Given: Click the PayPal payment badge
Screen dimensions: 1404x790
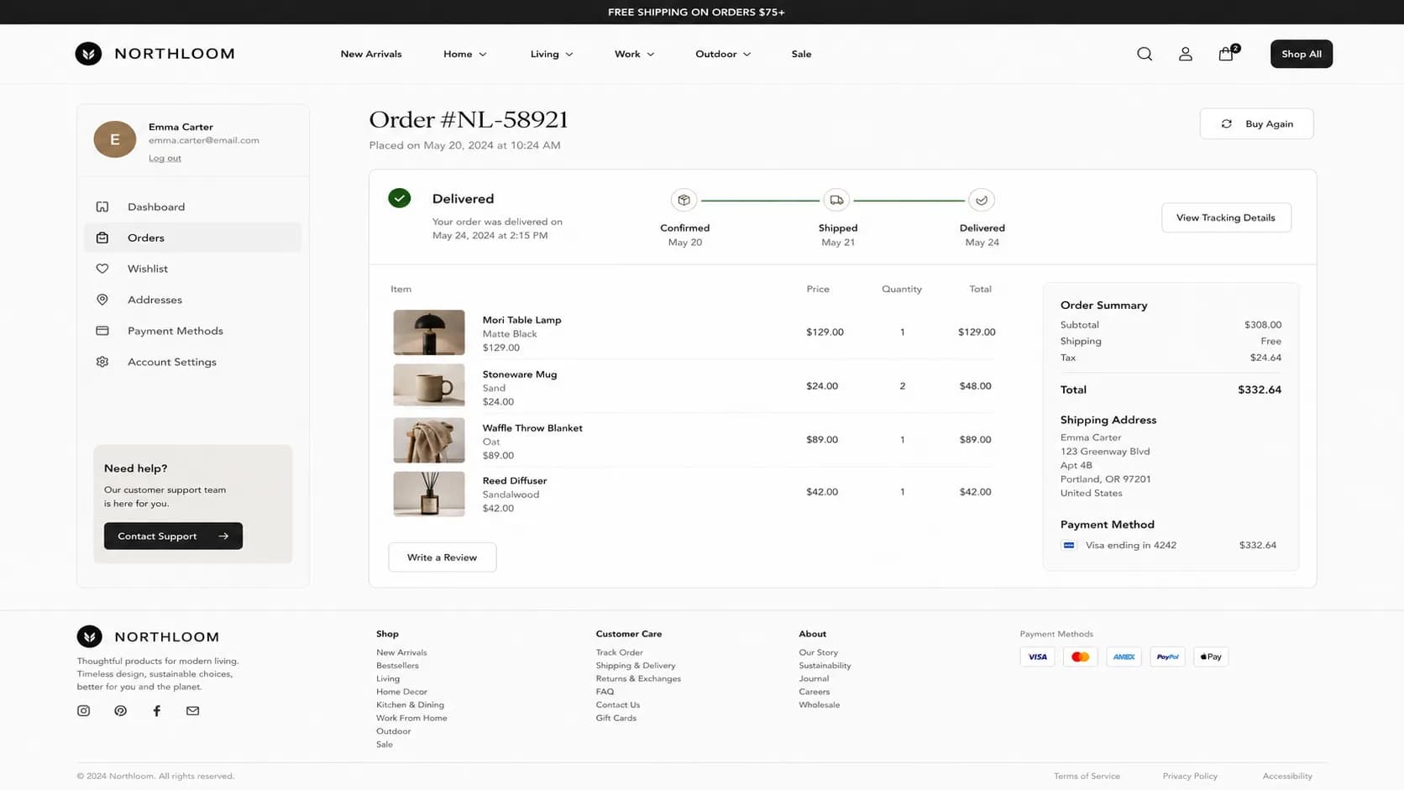Looking at the screenshot, I should tap(1167, 657).
